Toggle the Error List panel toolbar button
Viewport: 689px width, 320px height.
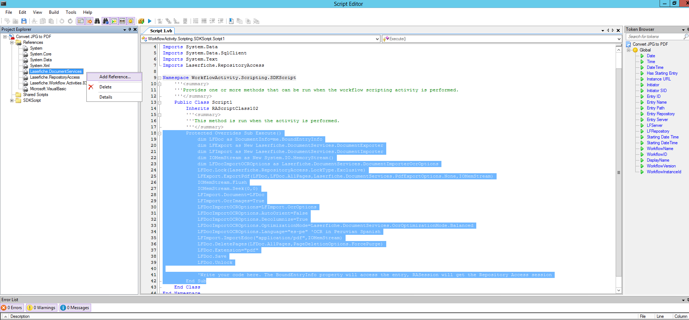pyautogui.click(x=89, y=21)
